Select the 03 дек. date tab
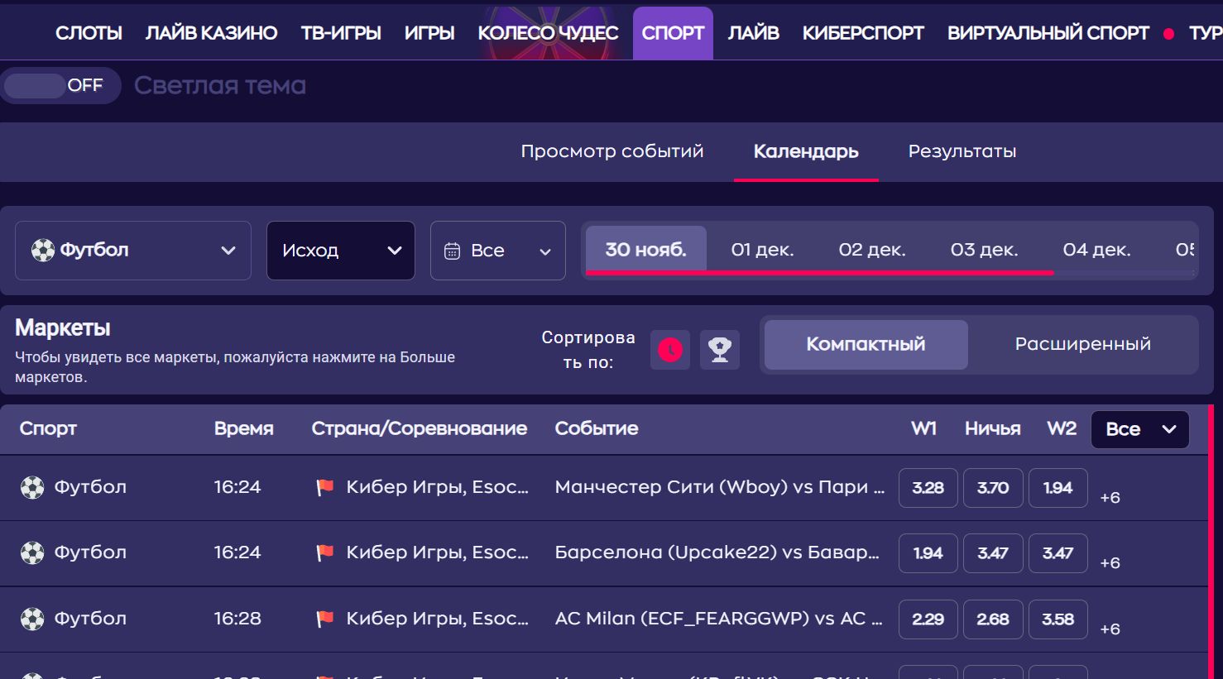The height and width of the screenshot is (679, 1223). (x=984, y=250)
